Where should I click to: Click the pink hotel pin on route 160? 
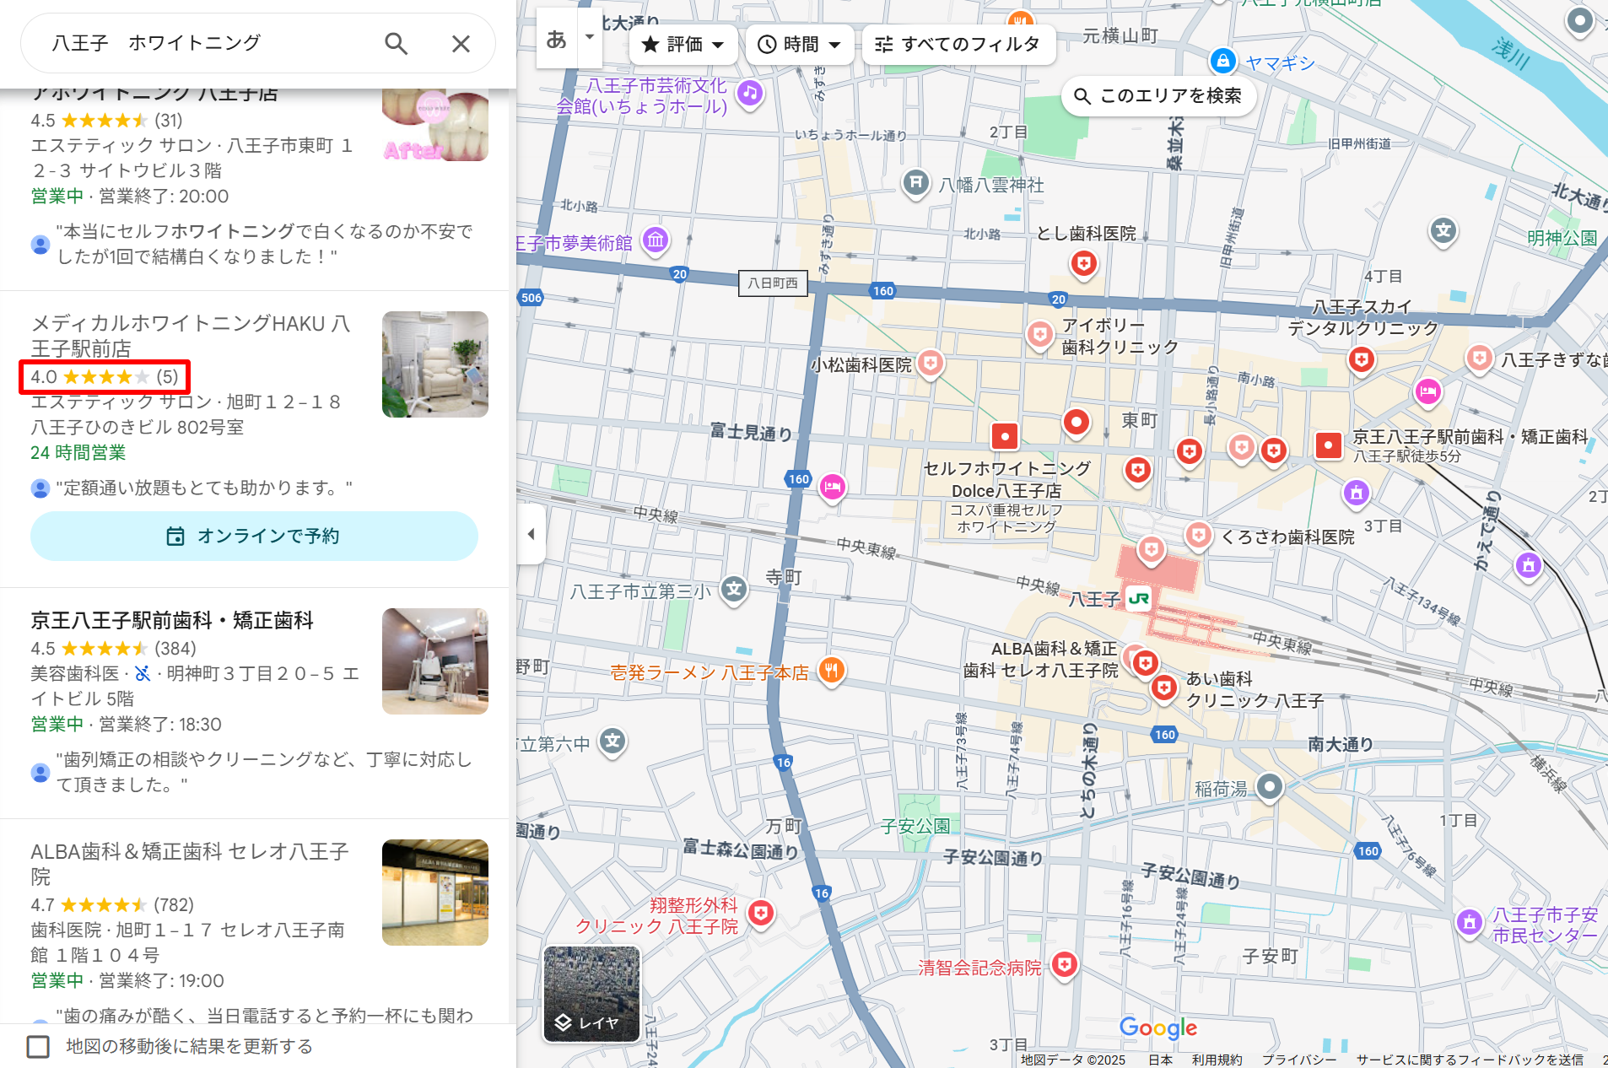point(832,487)
